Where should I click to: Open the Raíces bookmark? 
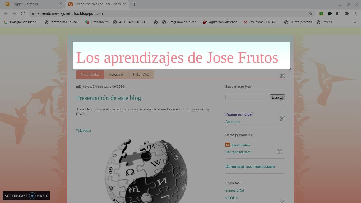pos(324,22)
